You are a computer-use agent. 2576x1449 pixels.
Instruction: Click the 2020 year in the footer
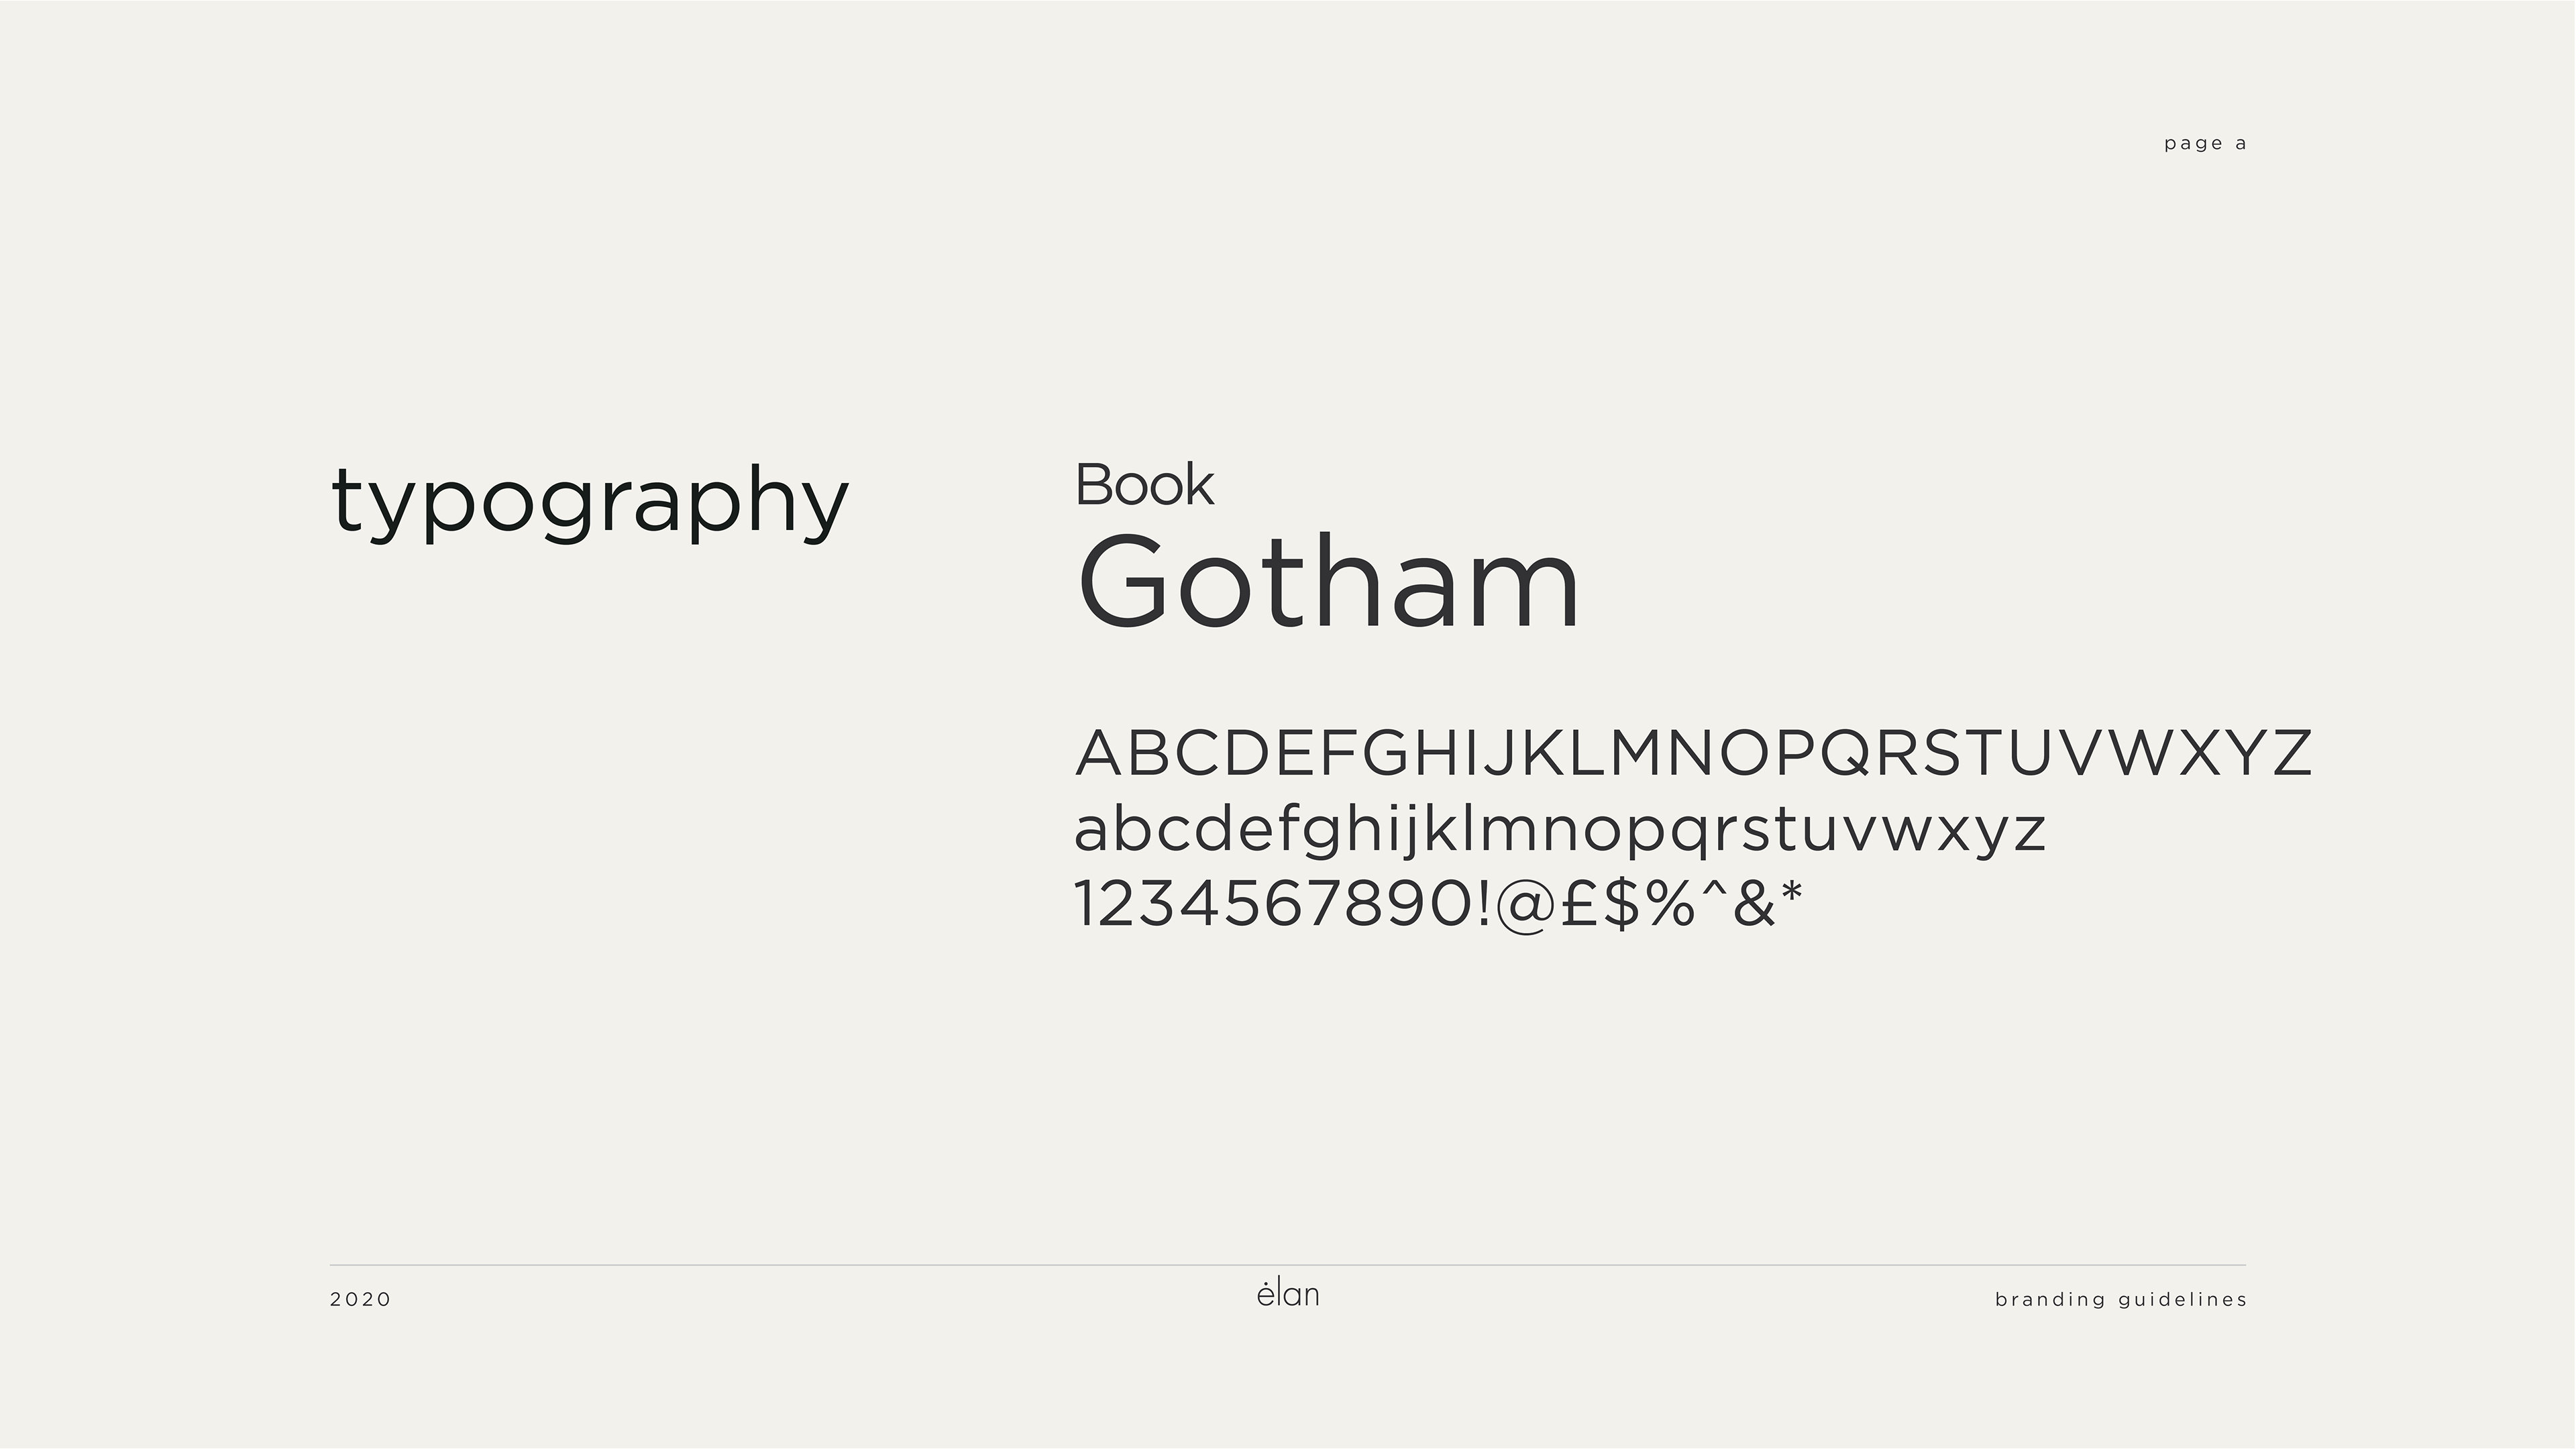click(361, 1300)
